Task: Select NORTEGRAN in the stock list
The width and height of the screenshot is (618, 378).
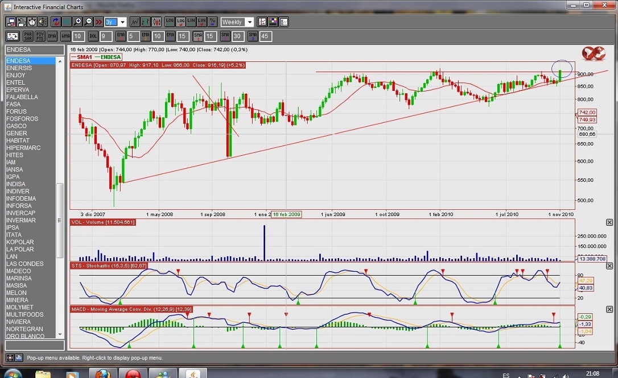Action: click(31, 329)
